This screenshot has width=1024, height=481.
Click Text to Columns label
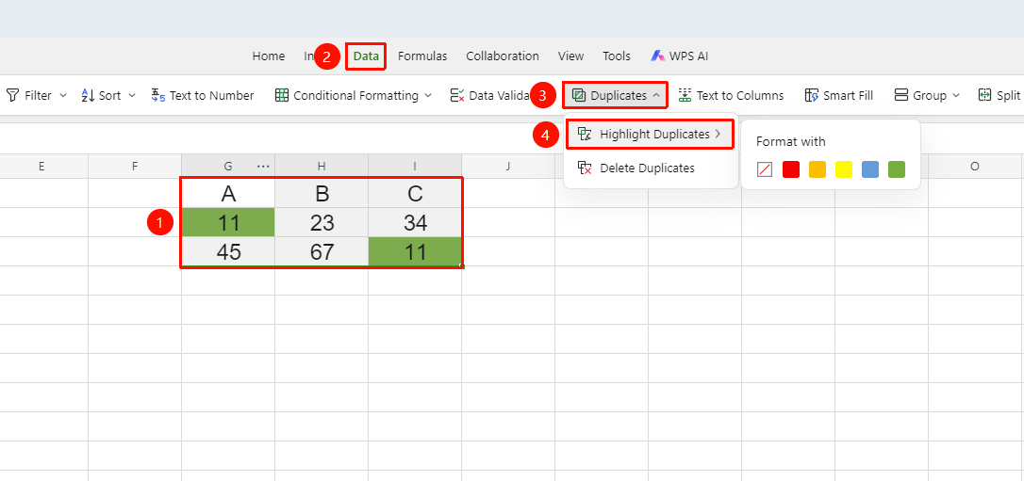(740, 95)
